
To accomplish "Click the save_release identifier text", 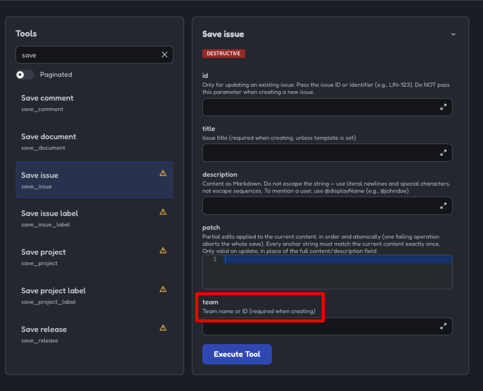I will coord(40,340).
